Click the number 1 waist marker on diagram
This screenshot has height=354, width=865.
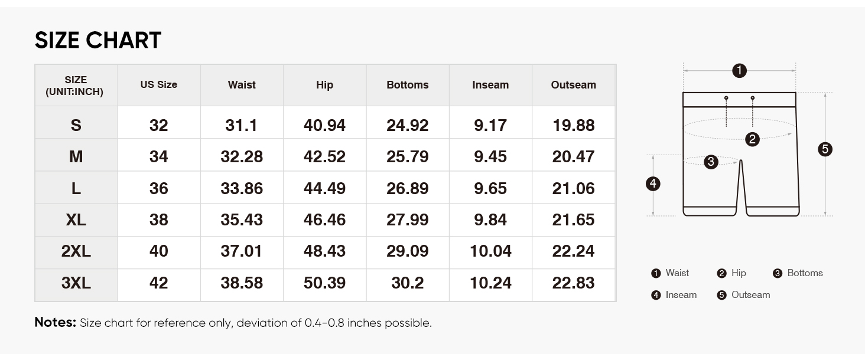[x=739, y=71]
